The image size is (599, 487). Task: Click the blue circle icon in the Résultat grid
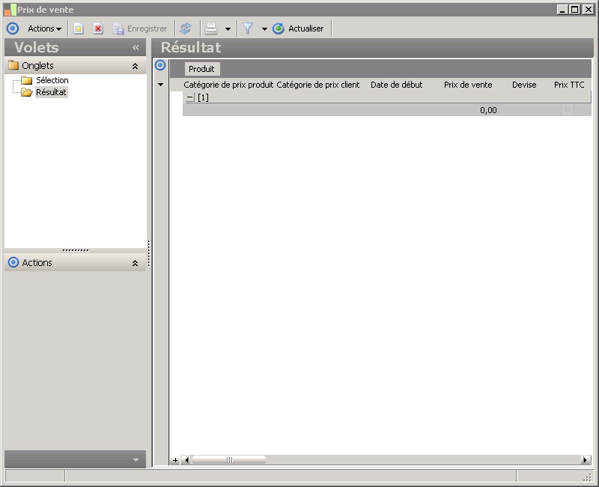160,65
